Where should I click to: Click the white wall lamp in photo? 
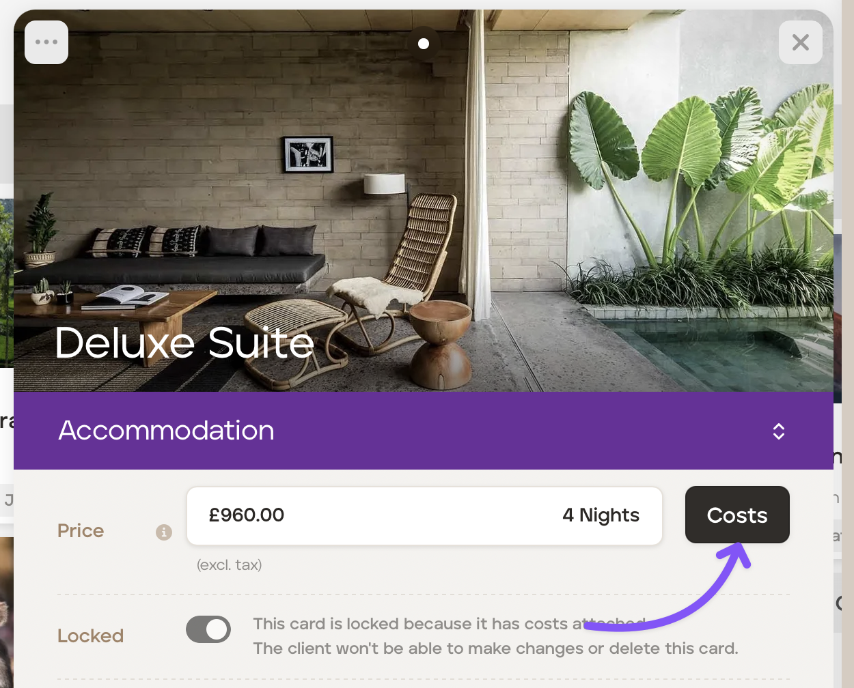click(x=385, y=184)
